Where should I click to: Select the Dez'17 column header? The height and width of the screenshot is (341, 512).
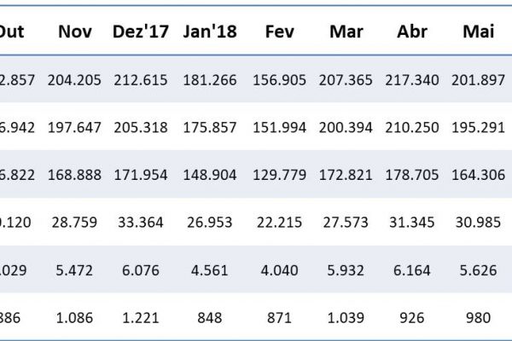tap(140, 32)
